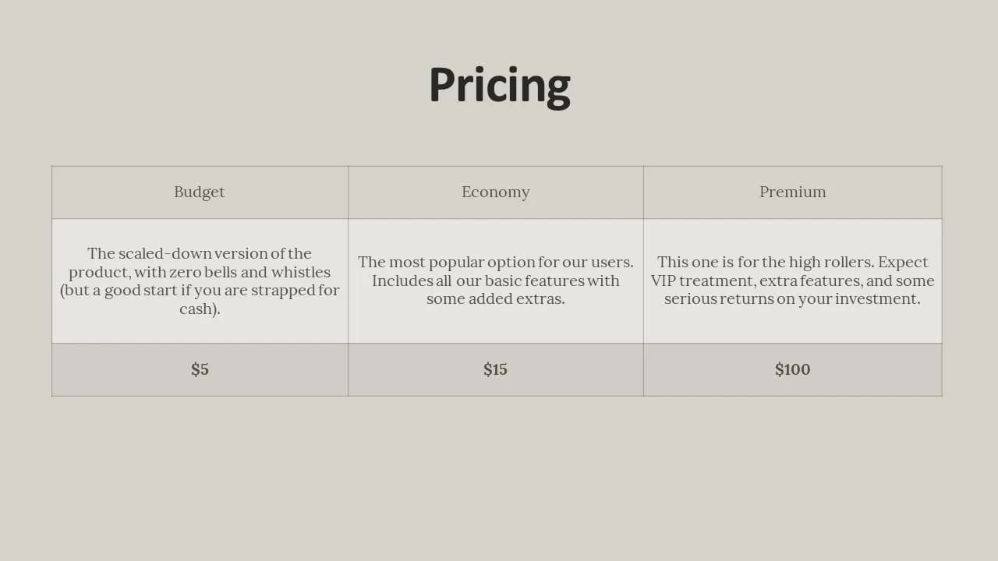Click the words 'serious returns on your investment'
The image size is (998, 561).
click(792, 299)
